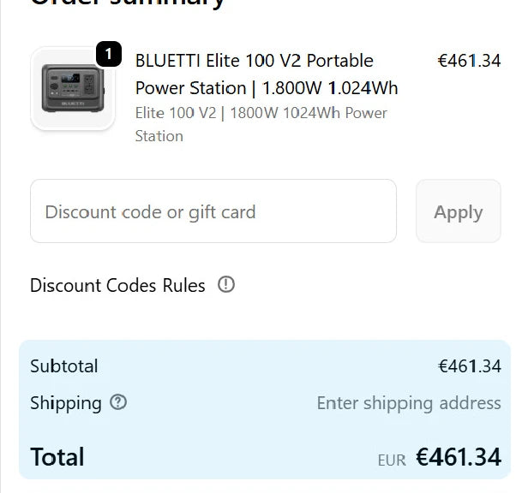Click the bold Total label
The width and height of the screenshot is (528, 493).
pos(57,457)
